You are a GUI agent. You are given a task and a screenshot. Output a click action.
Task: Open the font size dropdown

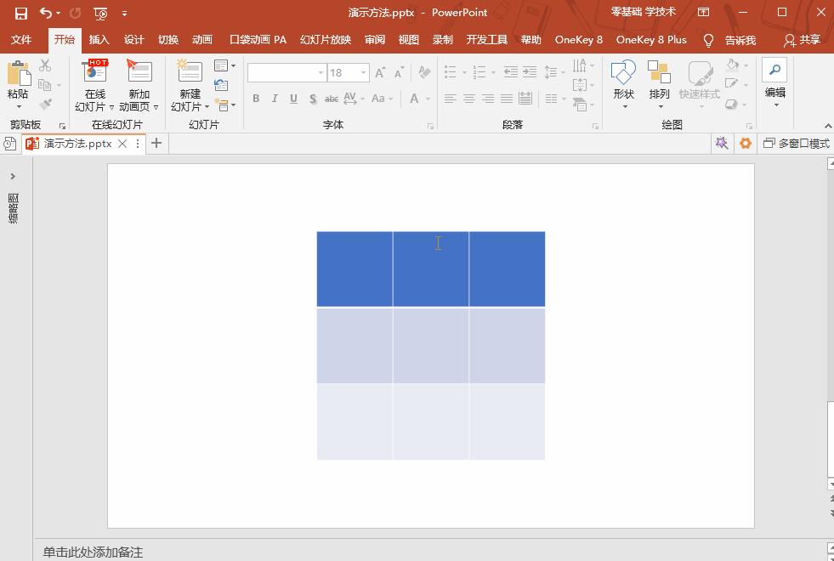(x=363, y=73)
